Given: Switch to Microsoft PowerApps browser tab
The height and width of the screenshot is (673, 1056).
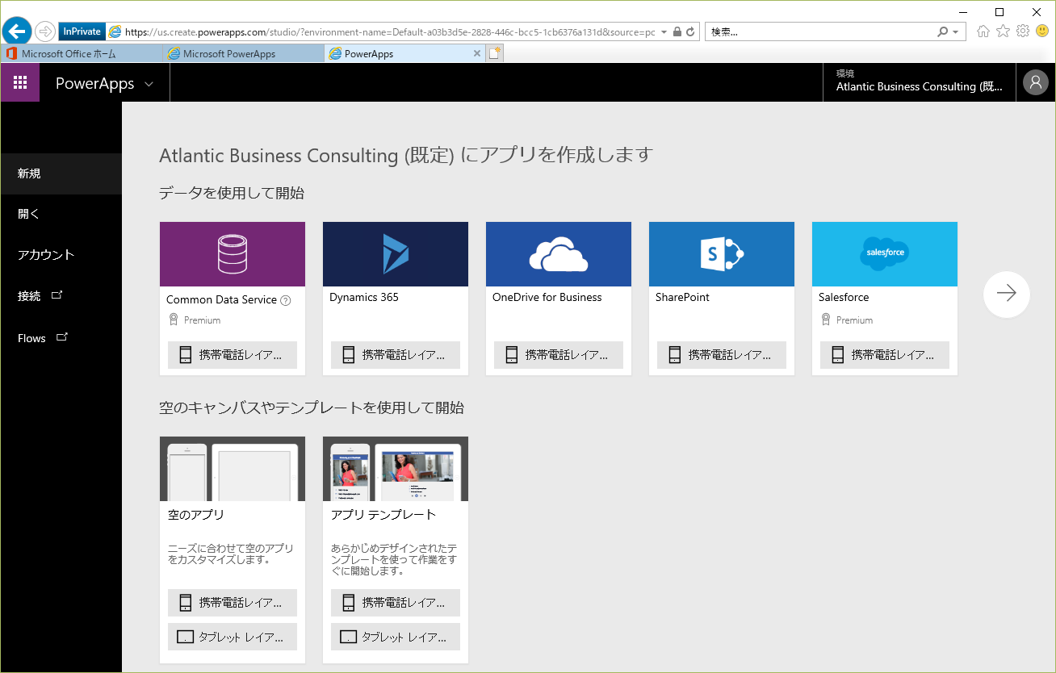Looking at the screenshot, I should point(242,53).
